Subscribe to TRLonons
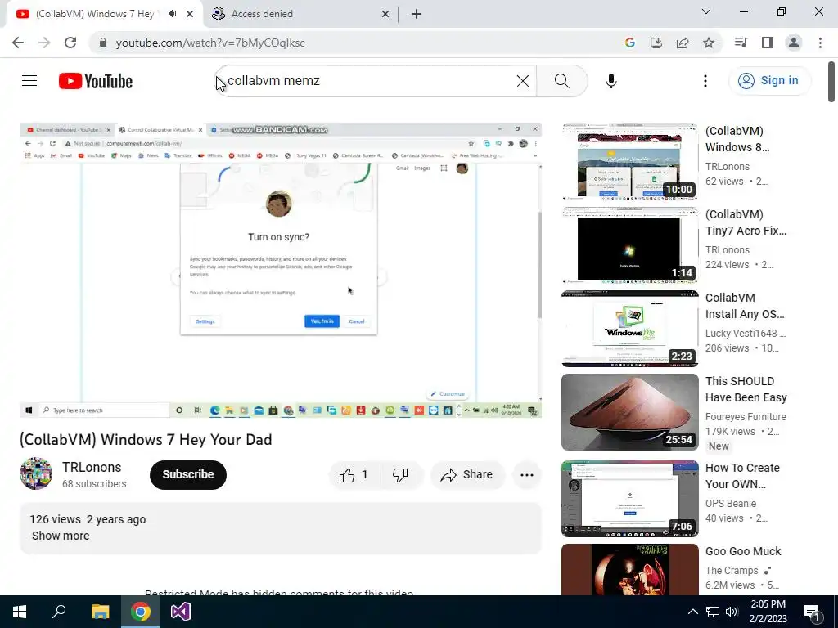This screenshot has width=838, height=628. coord(188,475)
